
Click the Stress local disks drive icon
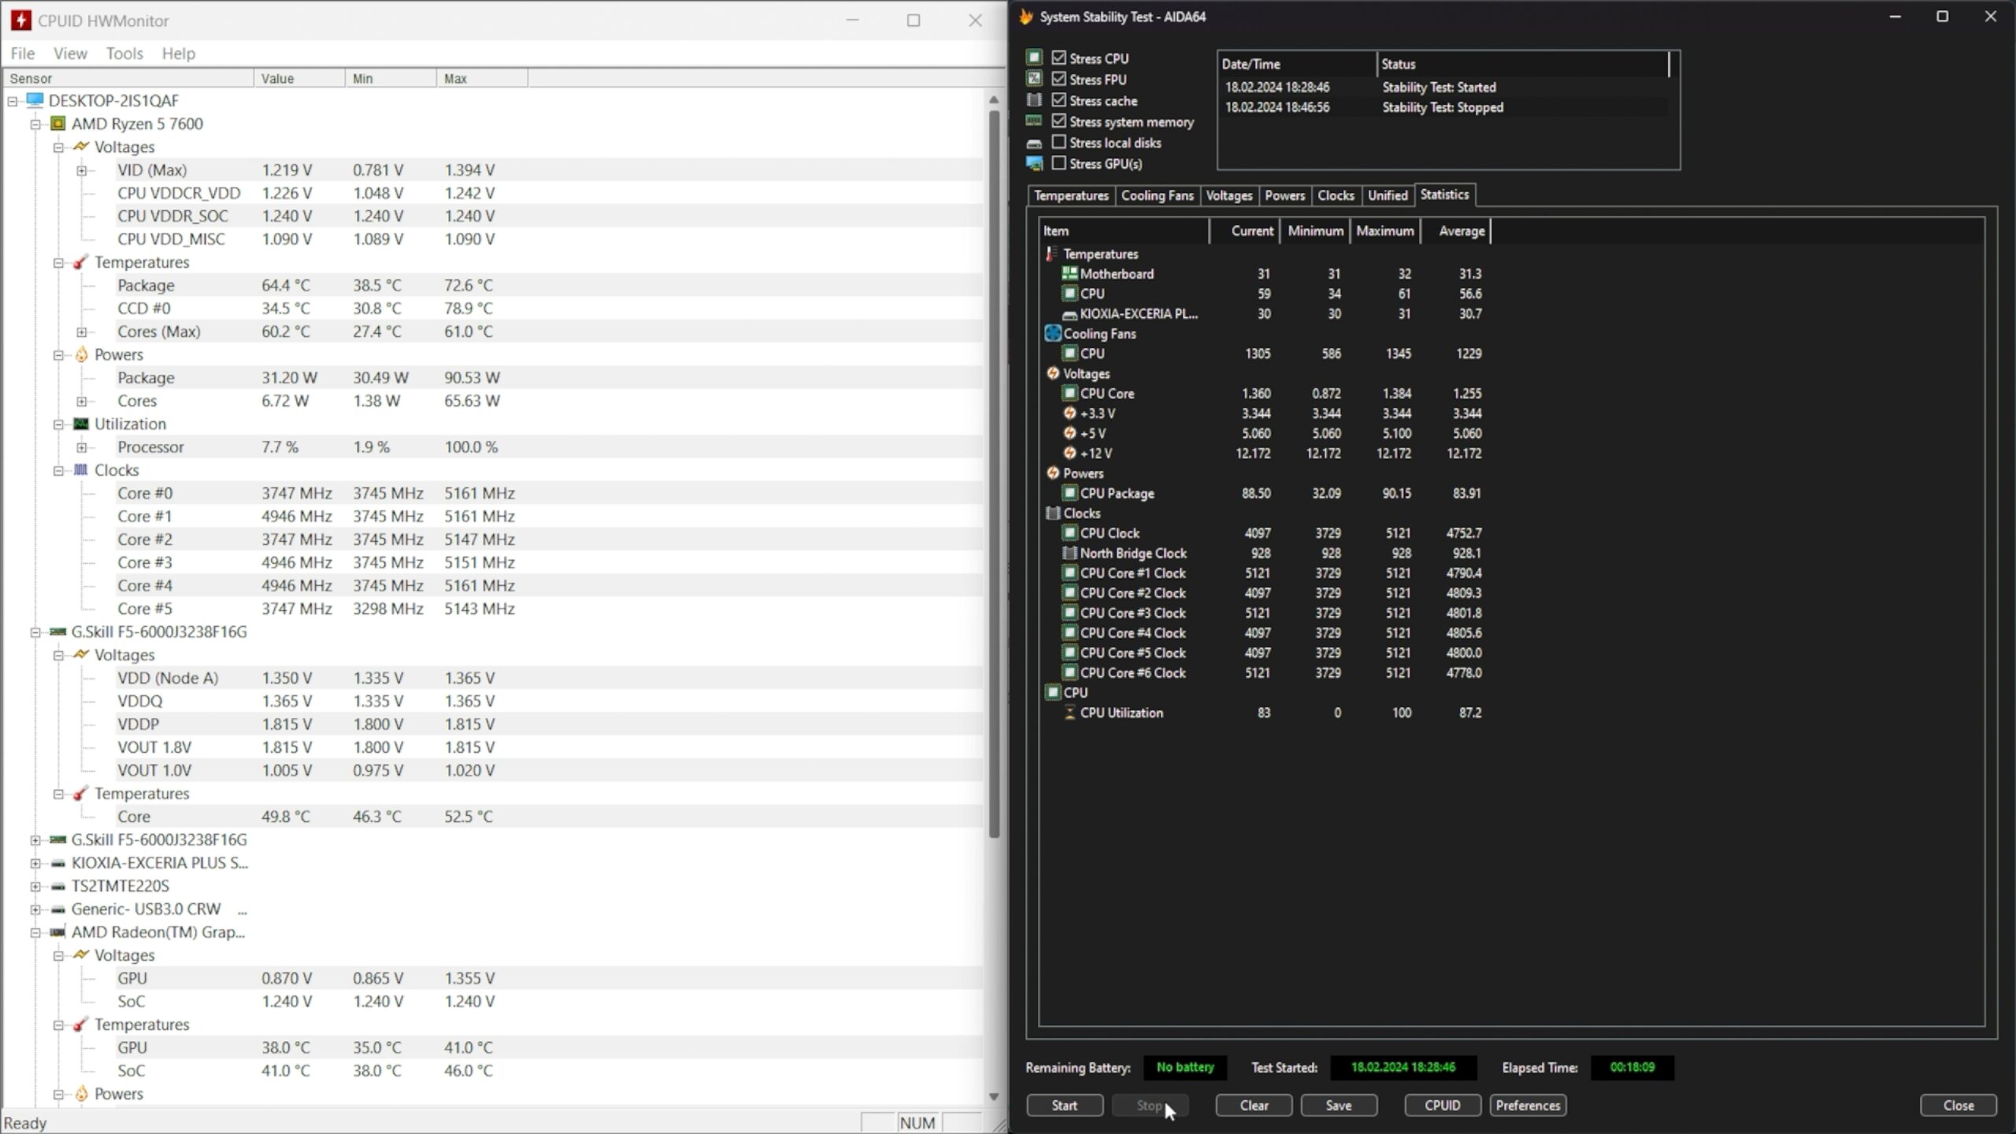(x=1034, y=143)
